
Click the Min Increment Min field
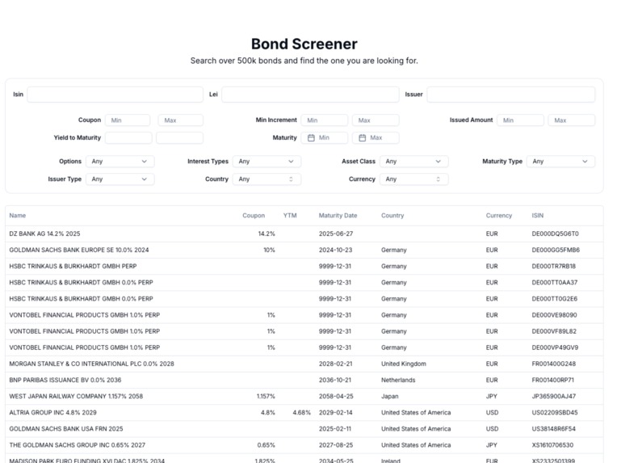[324, 120]
